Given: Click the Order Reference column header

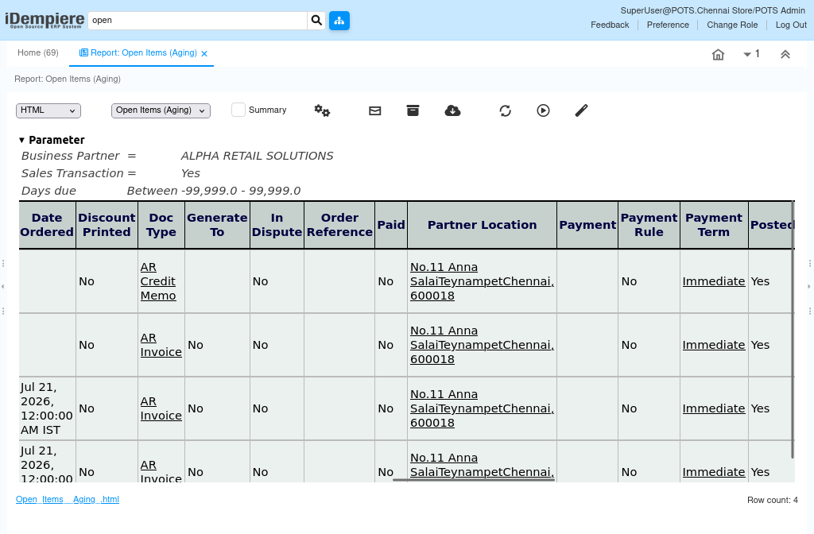Looking at the screenshot, I should click(339, 225).
